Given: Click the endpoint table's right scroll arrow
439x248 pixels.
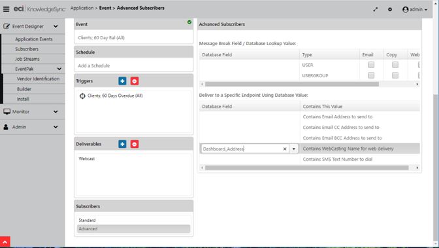Looking at the screenshot, I should tap(417, 168).
